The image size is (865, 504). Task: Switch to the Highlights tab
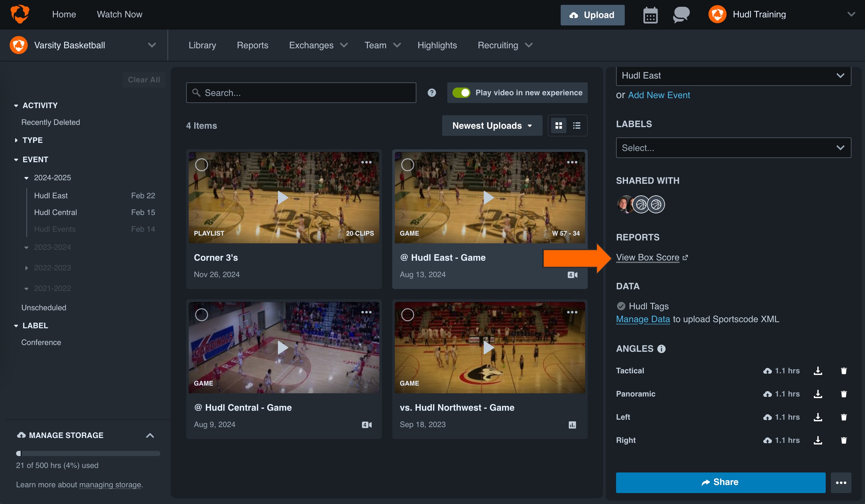[437, 45]
